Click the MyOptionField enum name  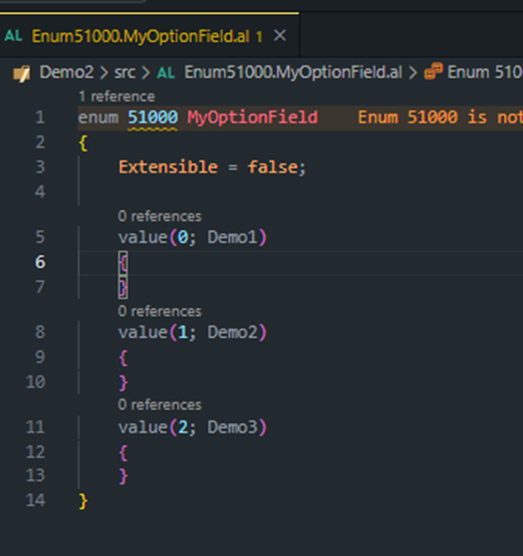[252, 118]
